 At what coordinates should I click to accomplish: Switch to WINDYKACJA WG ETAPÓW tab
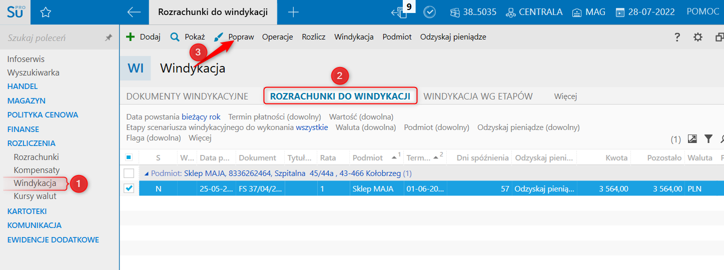478,96
